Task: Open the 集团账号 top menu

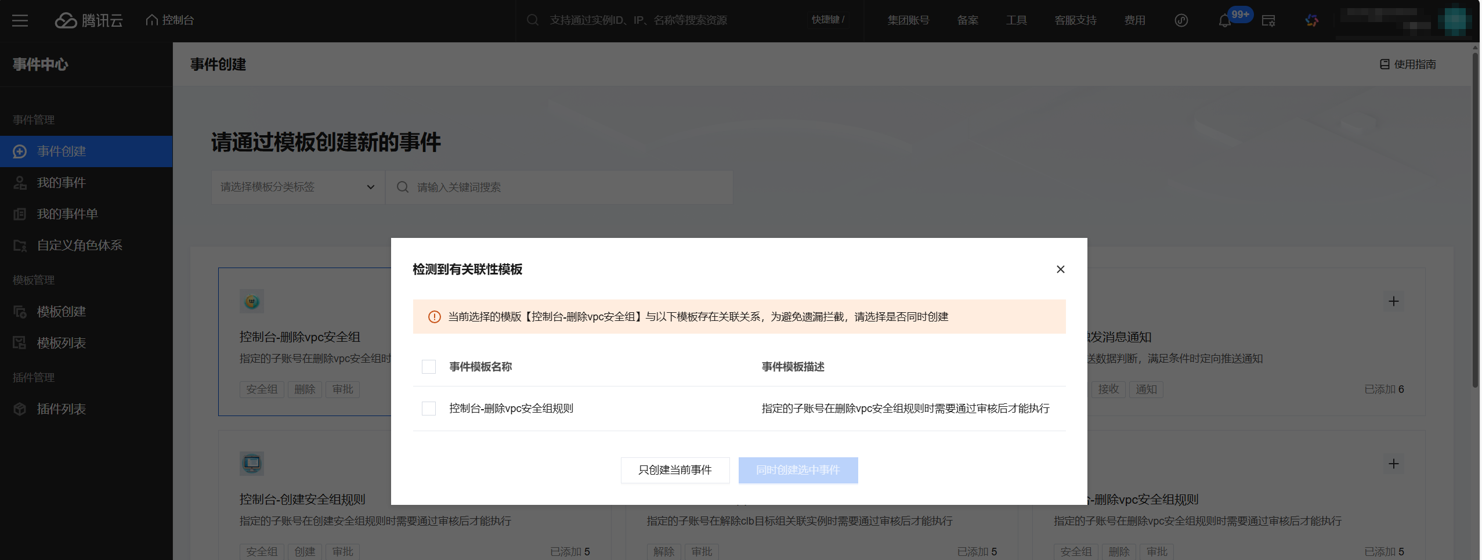Action: pos(908,20)
